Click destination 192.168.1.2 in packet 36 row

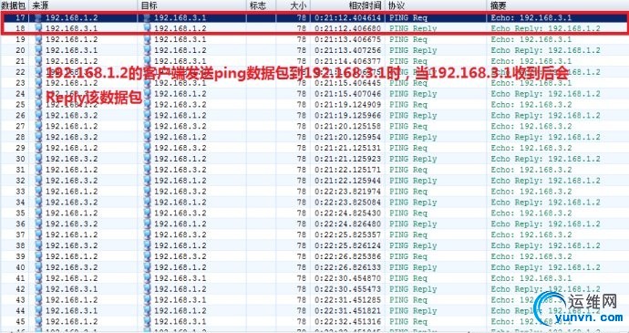pos(180,224)
